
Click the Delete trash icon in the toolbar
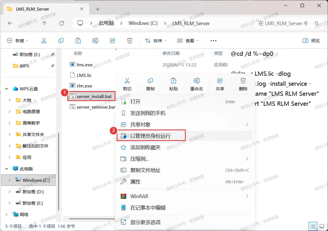click(x=130, y=41)
